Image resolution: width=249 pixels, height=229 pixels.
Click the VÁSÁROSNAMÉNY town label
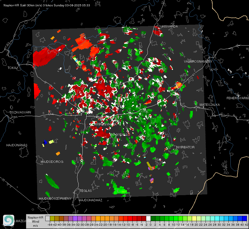click(198, 61)
